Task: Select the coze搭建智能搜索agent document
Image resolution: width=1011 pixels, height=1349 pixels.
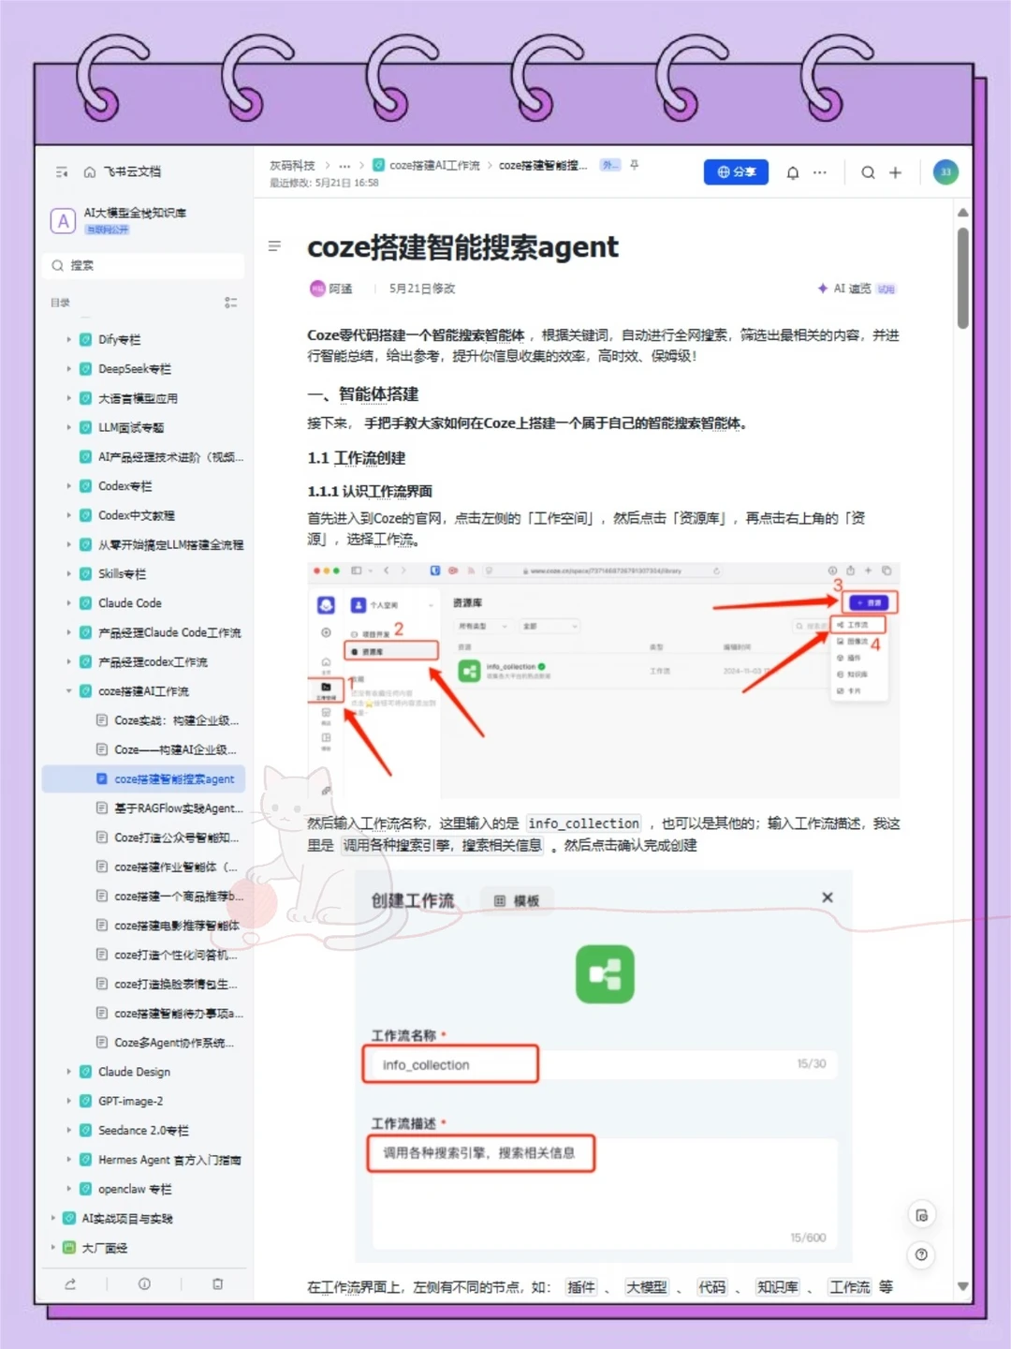Action: 144,778
